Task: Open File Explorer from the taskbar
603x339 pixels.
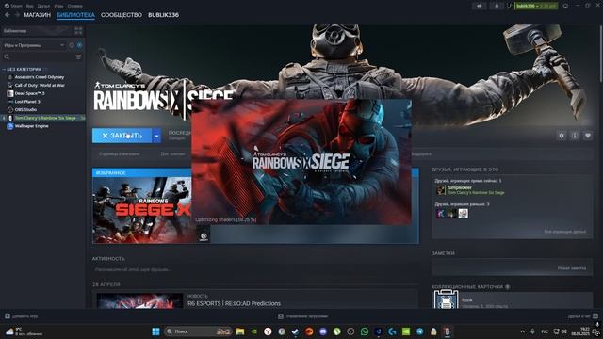Action: pyautogui.click(x=240, y=331)
